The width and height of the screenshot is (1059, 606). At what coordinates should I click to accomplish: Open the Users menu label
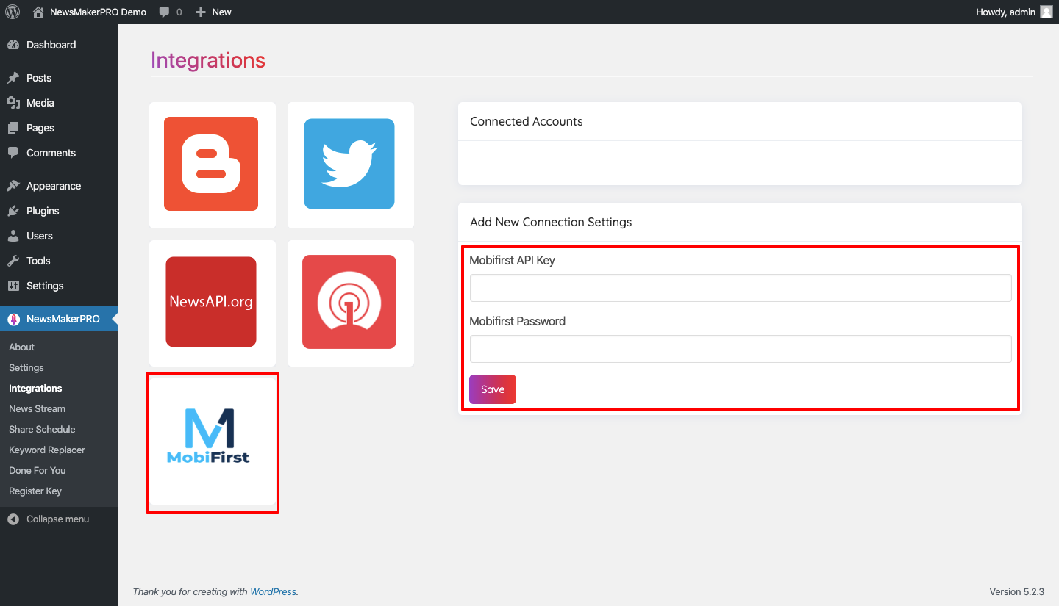40,236
